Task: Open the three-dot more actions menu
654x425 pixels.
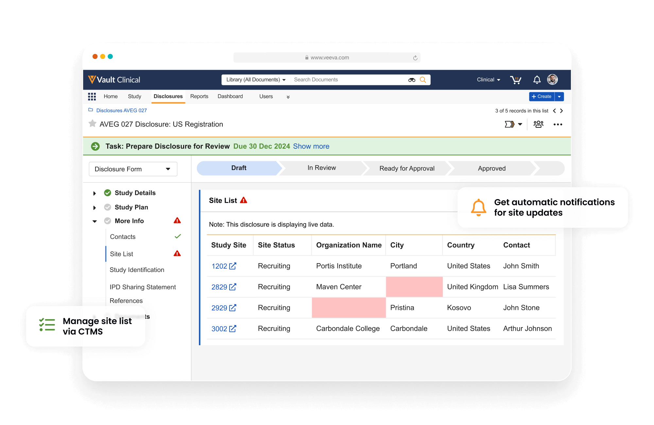Action: pos(558,125)
